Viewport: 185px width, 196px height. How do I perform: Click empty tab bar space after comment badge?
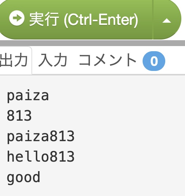[x=175, y=61]
